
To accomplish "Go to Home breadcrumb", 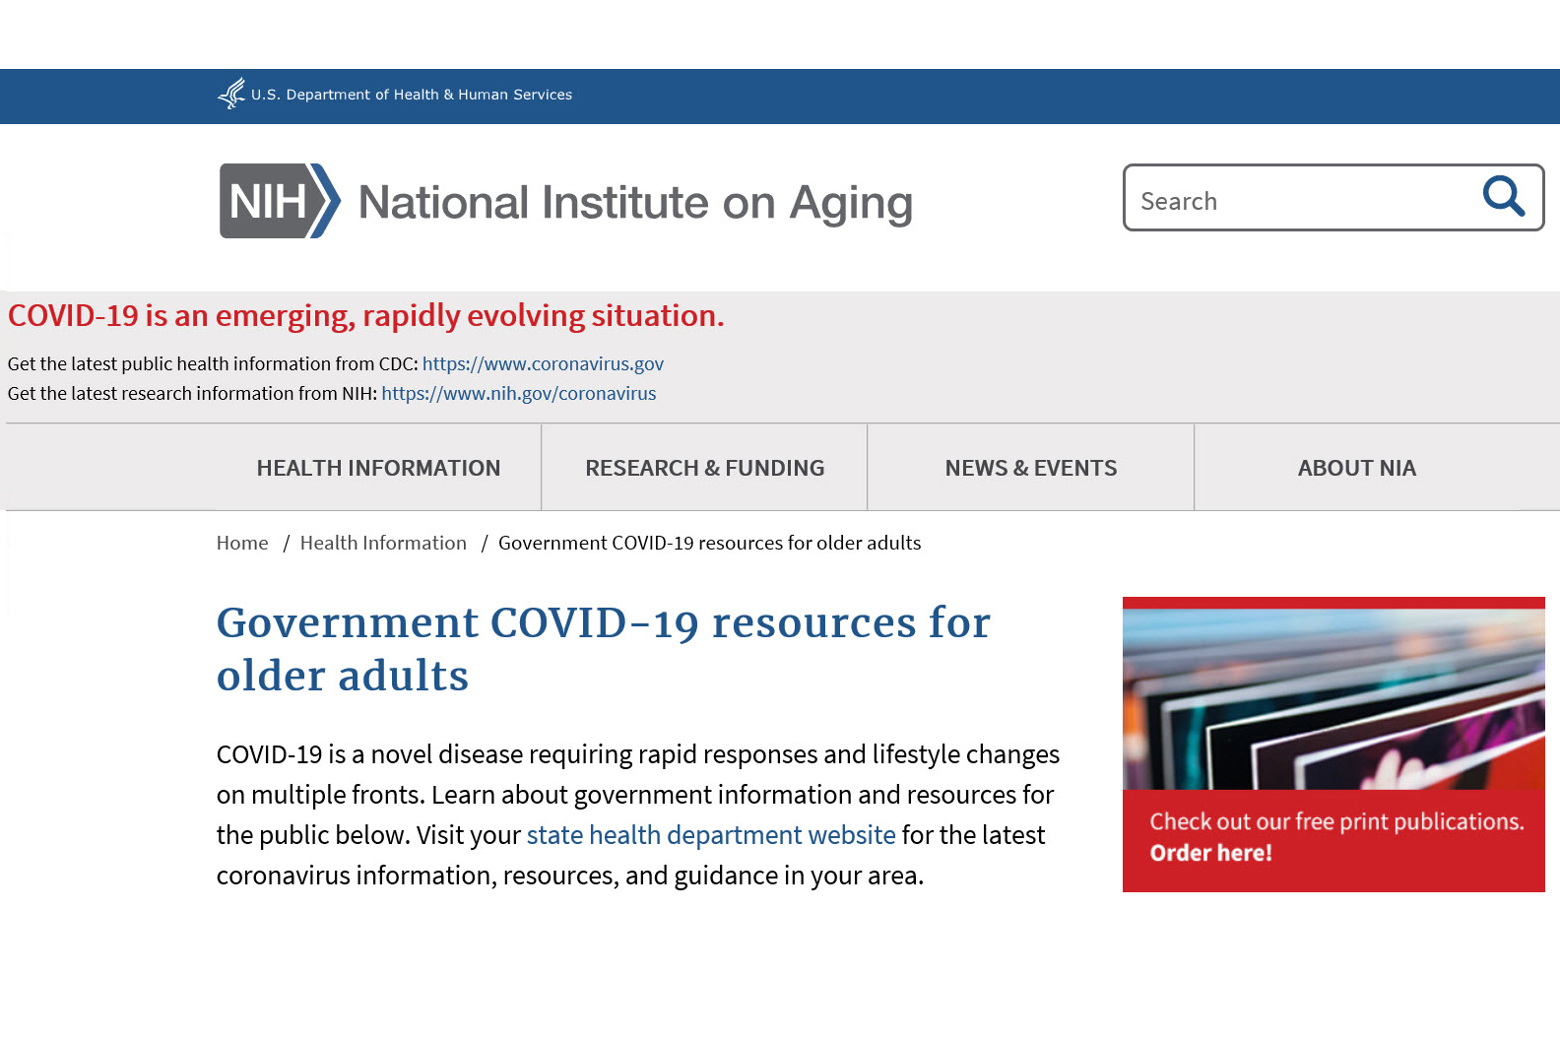I will (x=242, y=543).
